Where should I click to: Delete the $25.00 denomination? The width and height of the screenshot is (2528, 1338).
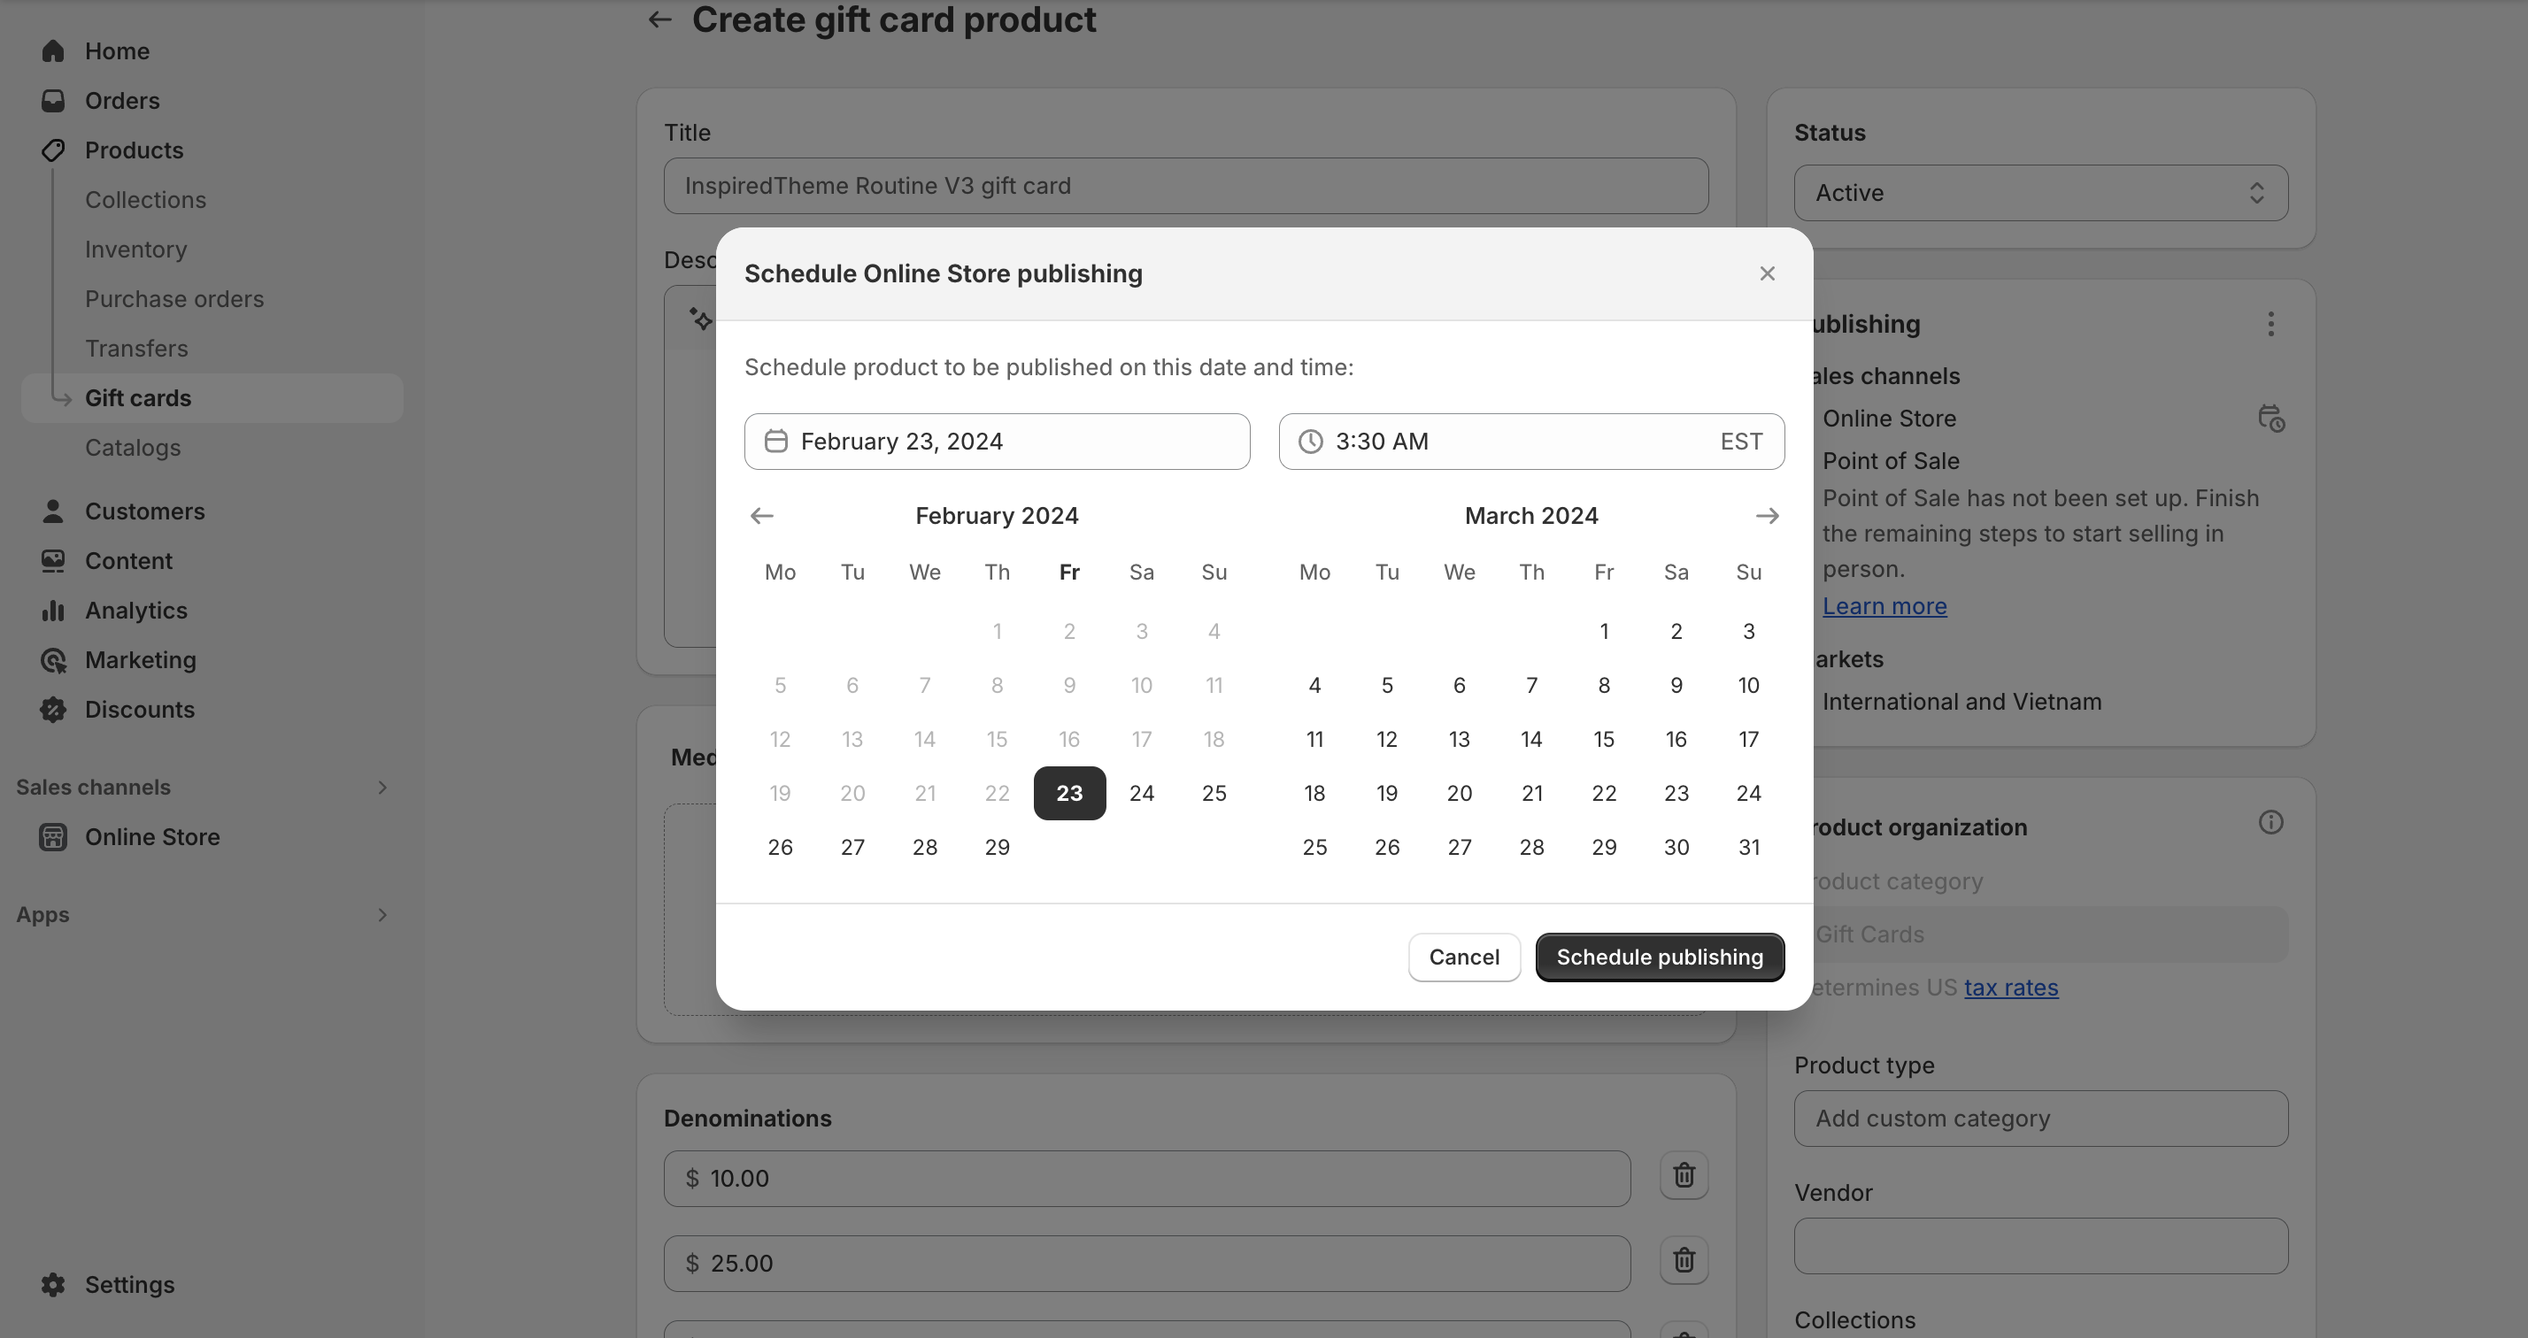(1683, 1260)
